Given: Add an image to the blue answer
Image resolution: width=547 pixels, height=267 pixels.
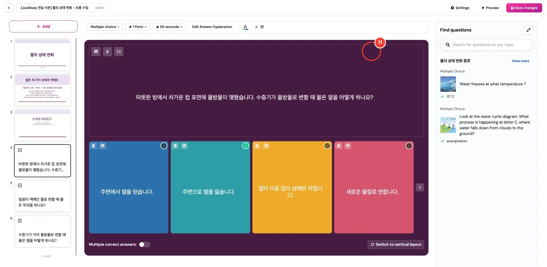Looking at the screenshot, I should tap(103, 146).
